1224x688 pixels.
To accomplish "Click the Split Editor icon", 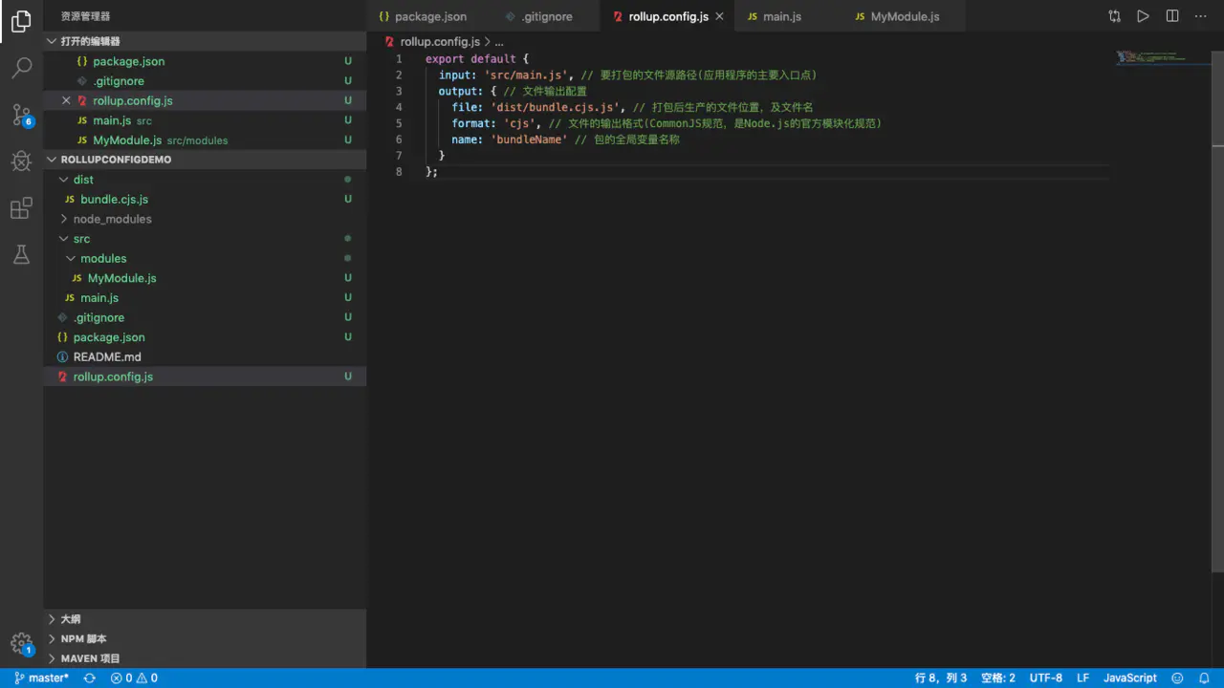I will 1172,16.
